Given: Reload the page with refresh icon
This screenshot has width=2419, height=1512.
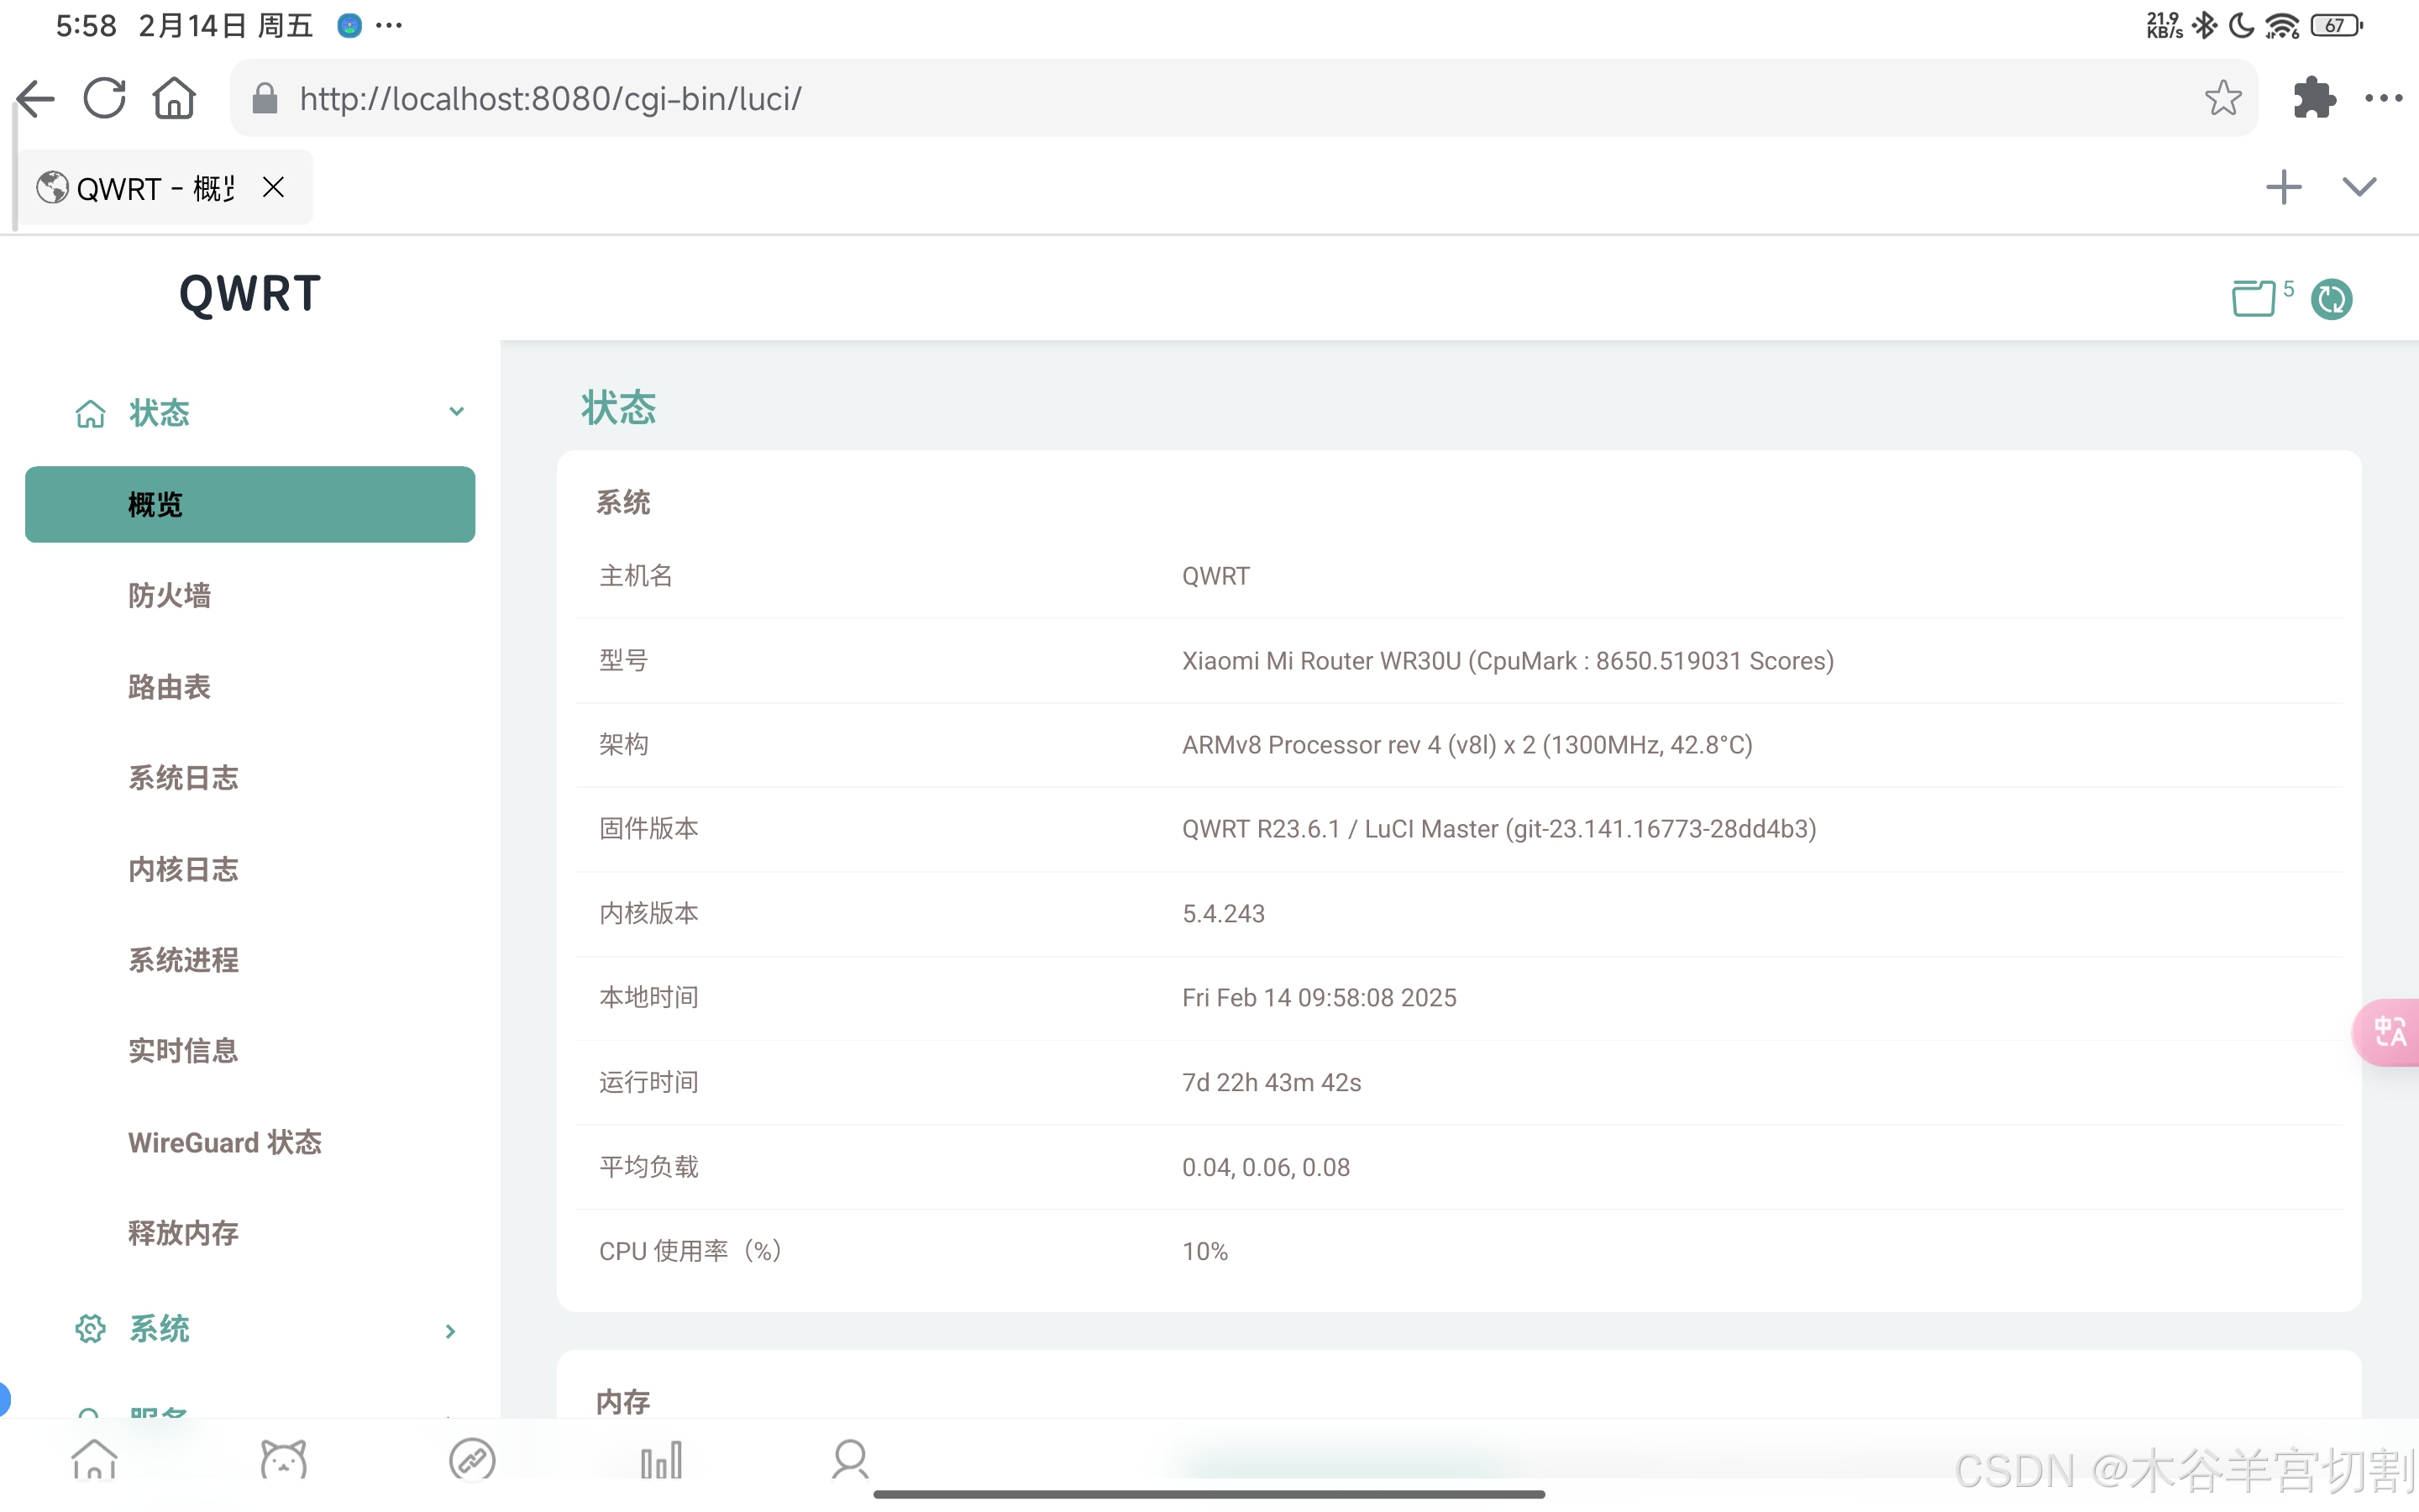Looking at the screenshot, I should coord(105,98).
